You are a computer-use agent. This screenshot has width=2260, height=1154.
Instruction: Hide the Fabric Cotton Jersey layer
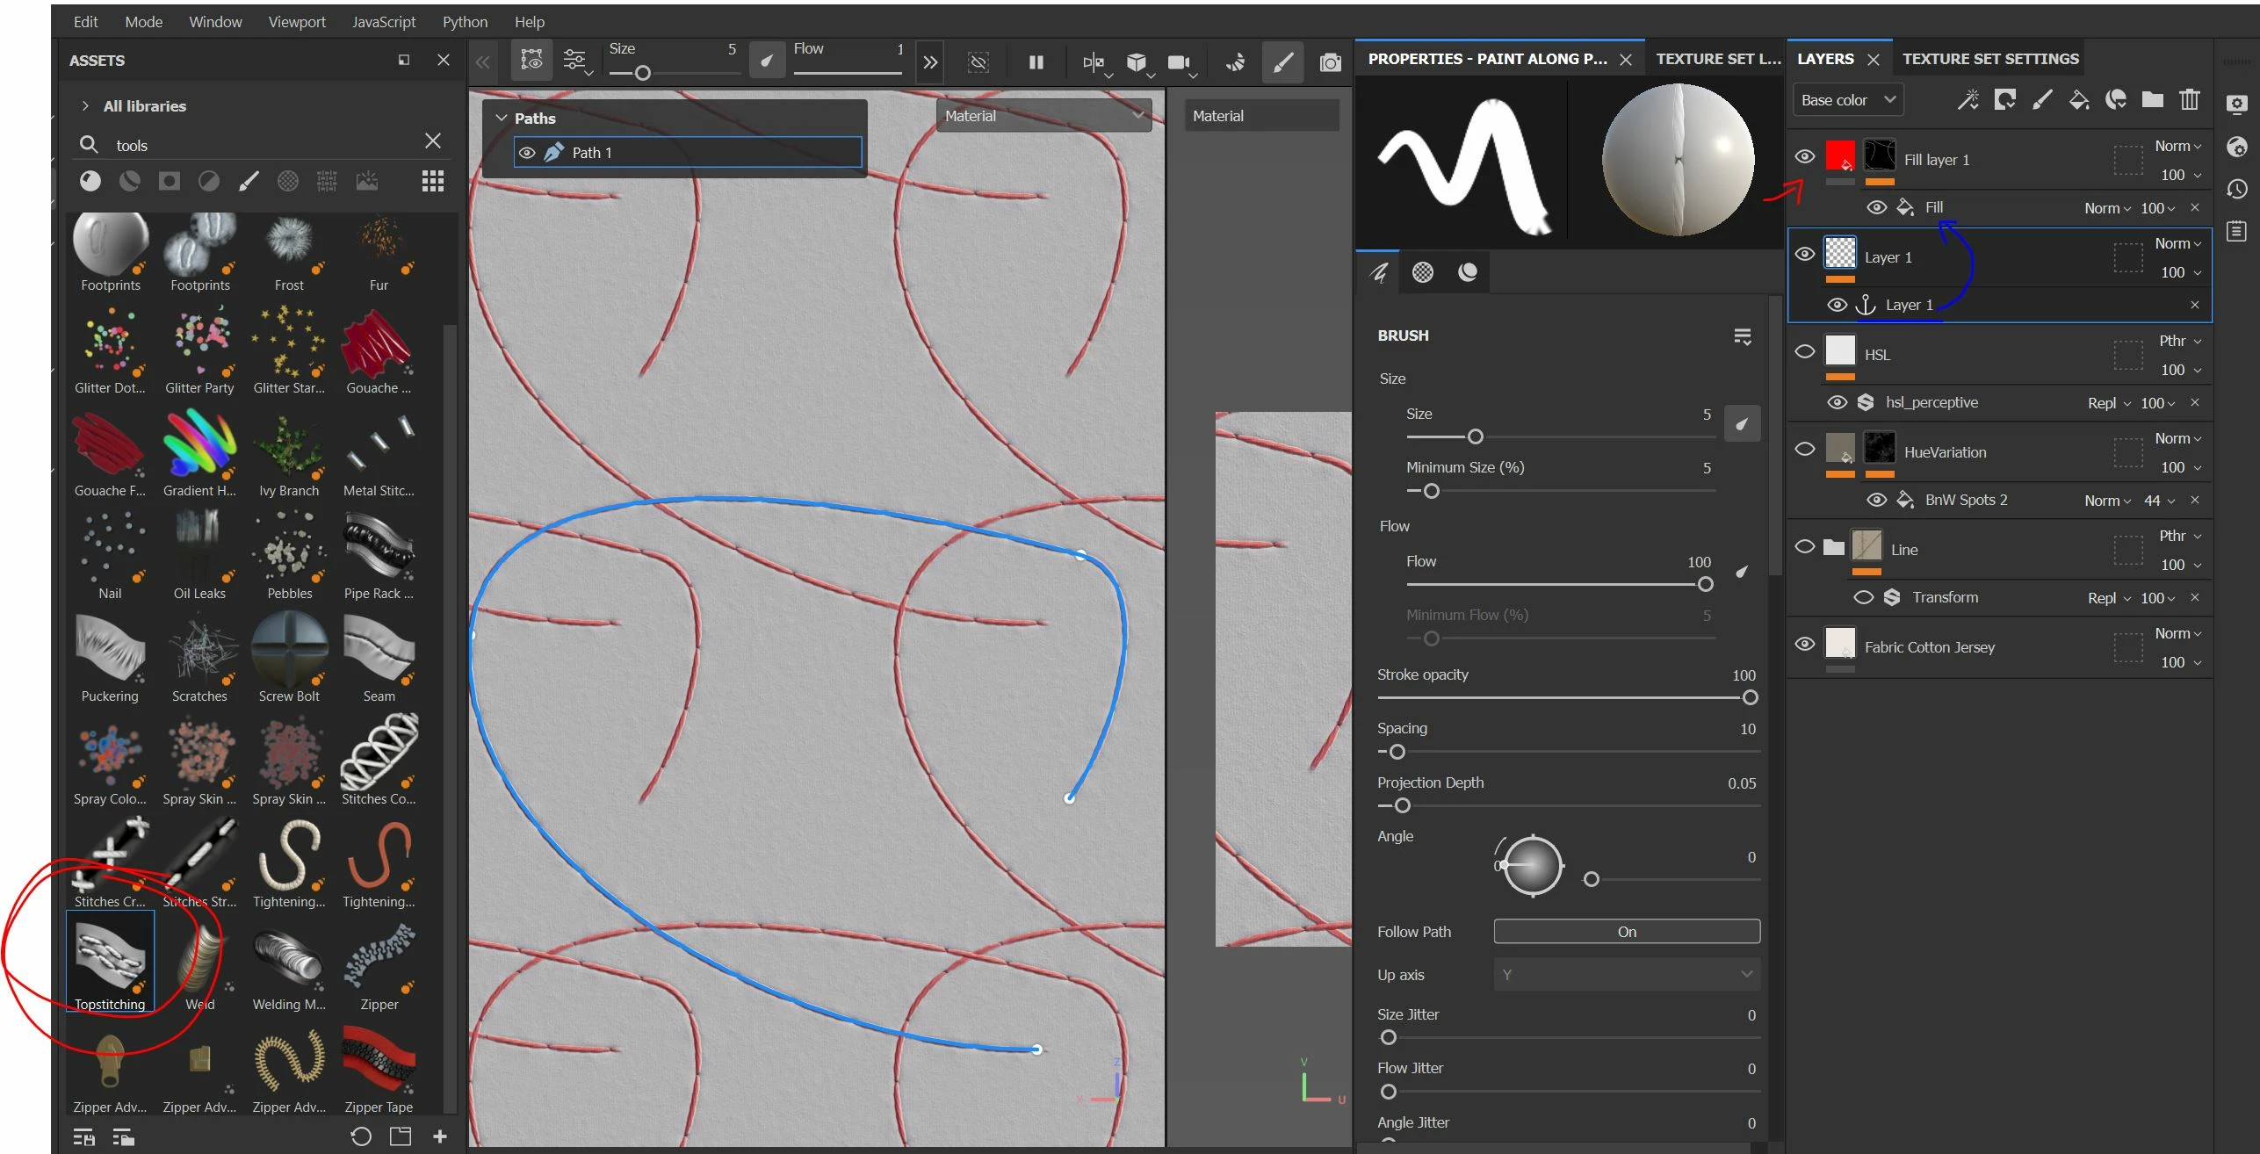[x=1804, y=645]
